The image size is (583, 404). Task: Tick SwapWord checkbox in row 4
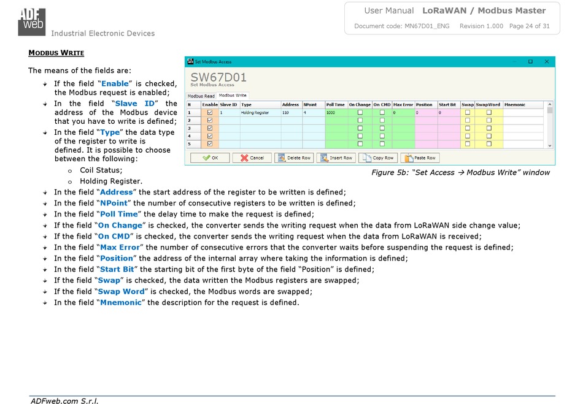click(x=489, y=136)
